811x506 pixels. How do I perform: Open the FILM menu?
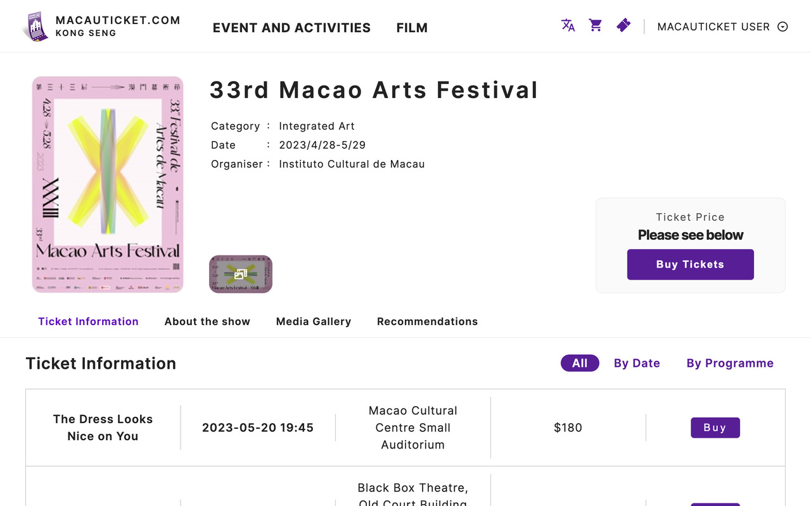412,28
